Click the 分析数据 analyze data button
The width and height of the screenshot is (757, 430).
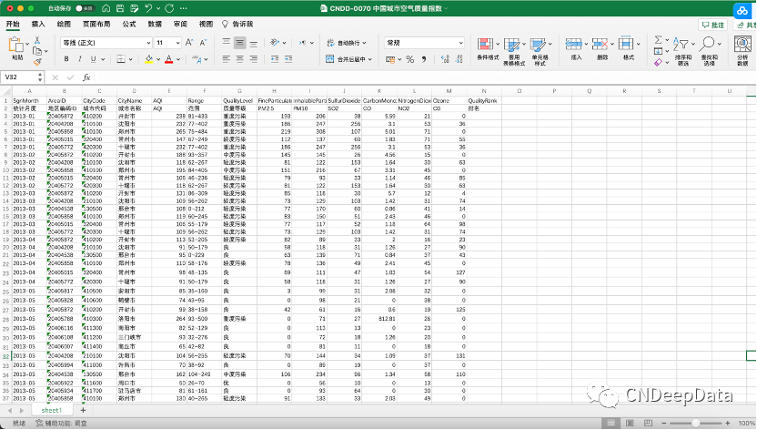click(x=742, y=51)
